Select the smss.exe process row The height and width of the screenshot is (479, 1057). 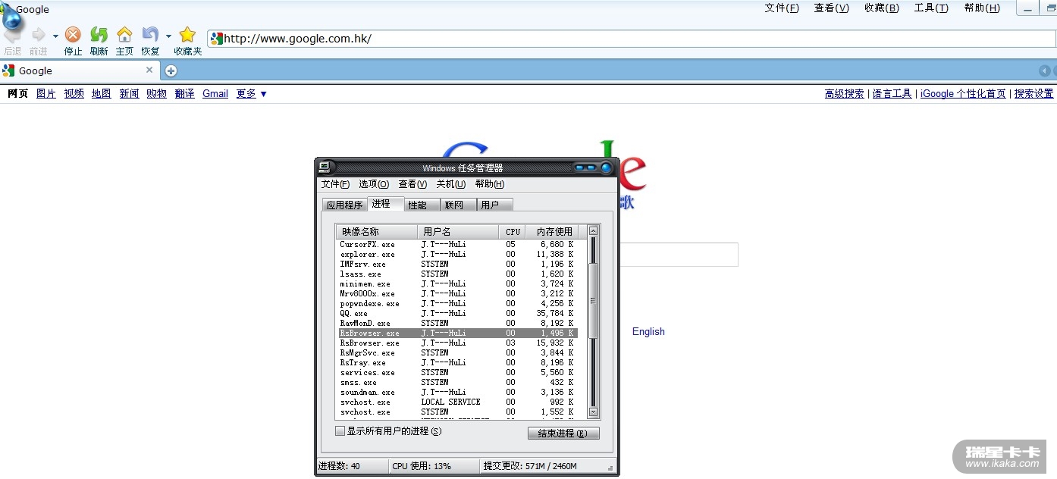click(x=458, y=382)
